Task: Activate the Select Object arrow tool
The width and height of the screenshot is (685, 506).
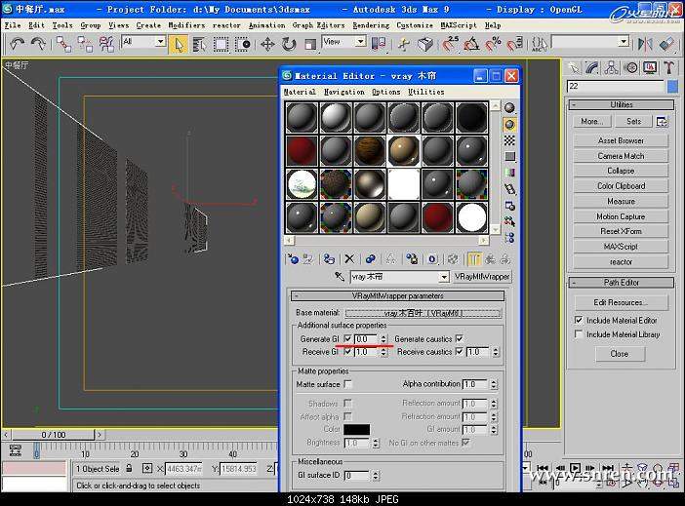Action: point(179,44)
